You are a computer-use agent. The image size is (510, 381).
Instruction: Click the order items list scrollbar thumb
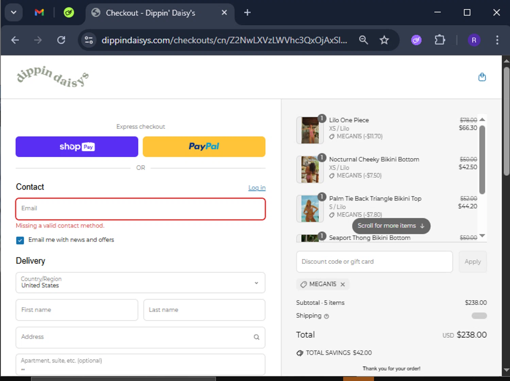482,160
